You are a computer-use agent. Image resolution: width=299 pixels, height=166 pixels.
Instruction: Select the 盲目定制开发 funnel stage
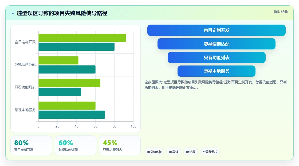(x=217, y=30)
